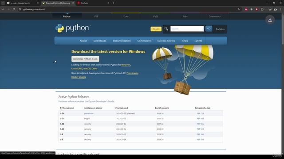Click the yellow Donate button

pos(156,29)
